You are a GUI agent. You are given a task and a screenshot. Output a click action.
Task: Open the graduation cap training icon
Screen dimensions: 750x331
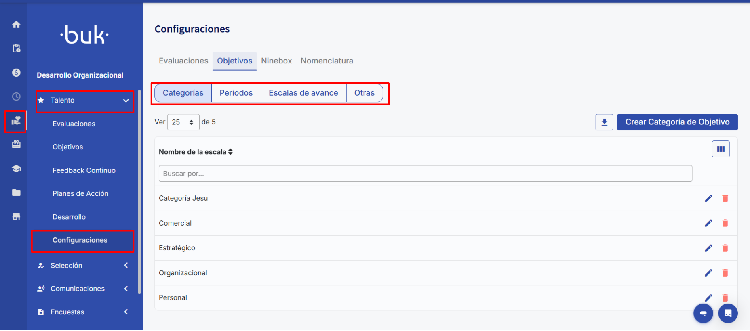[x=16, y=169]
